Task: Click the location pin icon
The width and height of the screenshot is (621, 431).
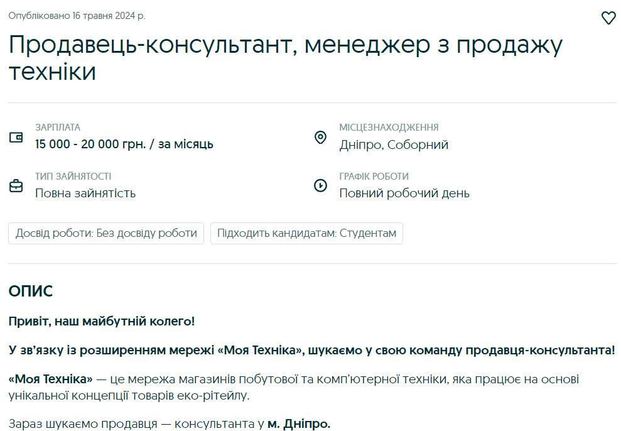Action: [x=320, y=137]
